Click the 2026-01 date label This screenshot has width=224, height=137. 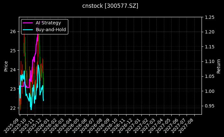coord(42,126)
